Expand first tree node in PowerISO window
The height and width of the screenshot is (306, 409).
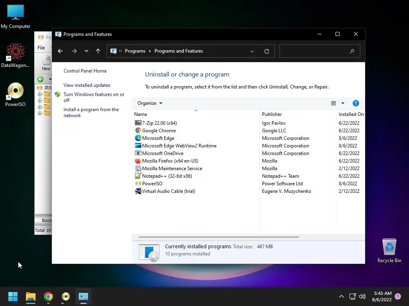click(x=40, y=94)
